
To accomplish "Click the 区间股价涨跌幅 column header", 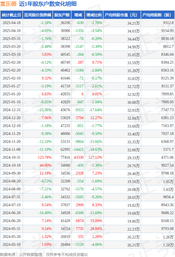I will pos(38,15).
